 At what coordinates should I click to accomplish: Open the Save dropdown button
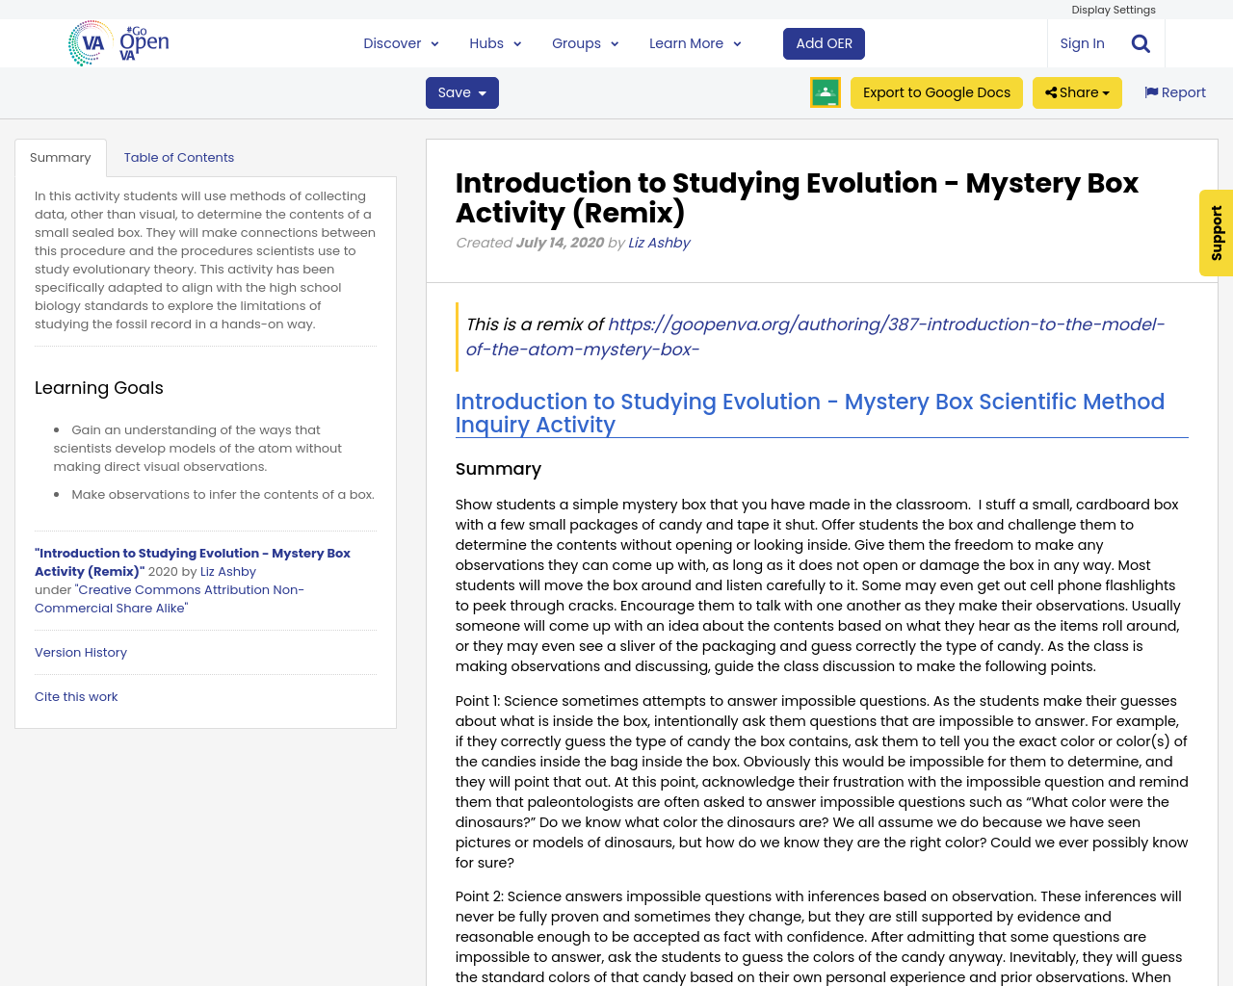[462, 92]
